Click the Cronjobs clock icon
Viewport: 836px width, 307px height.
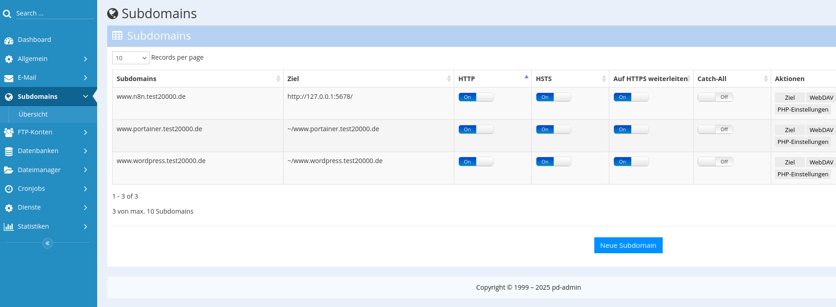tap(9, 189)
